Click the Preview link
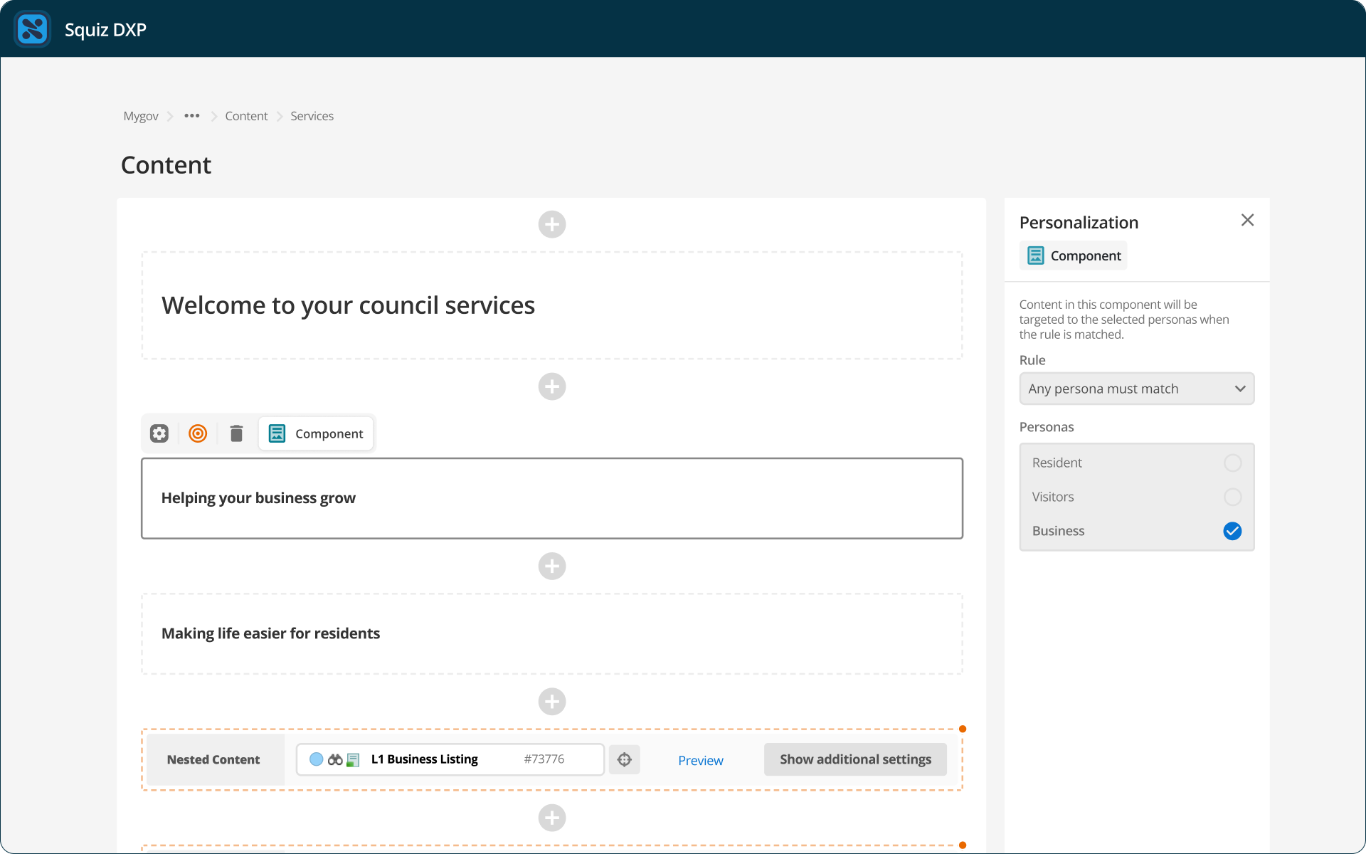The image size is (1366, 854). coord(700,761)
